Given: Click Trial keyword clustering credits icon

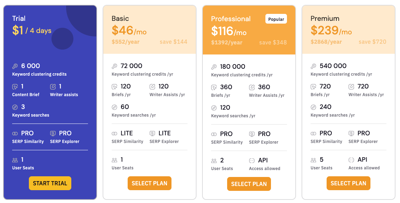Looking at the screenshot, I should 15,66.
